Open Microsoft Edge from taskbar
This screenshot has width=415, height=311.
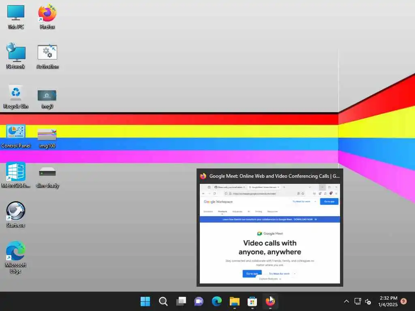click(217, 301)
